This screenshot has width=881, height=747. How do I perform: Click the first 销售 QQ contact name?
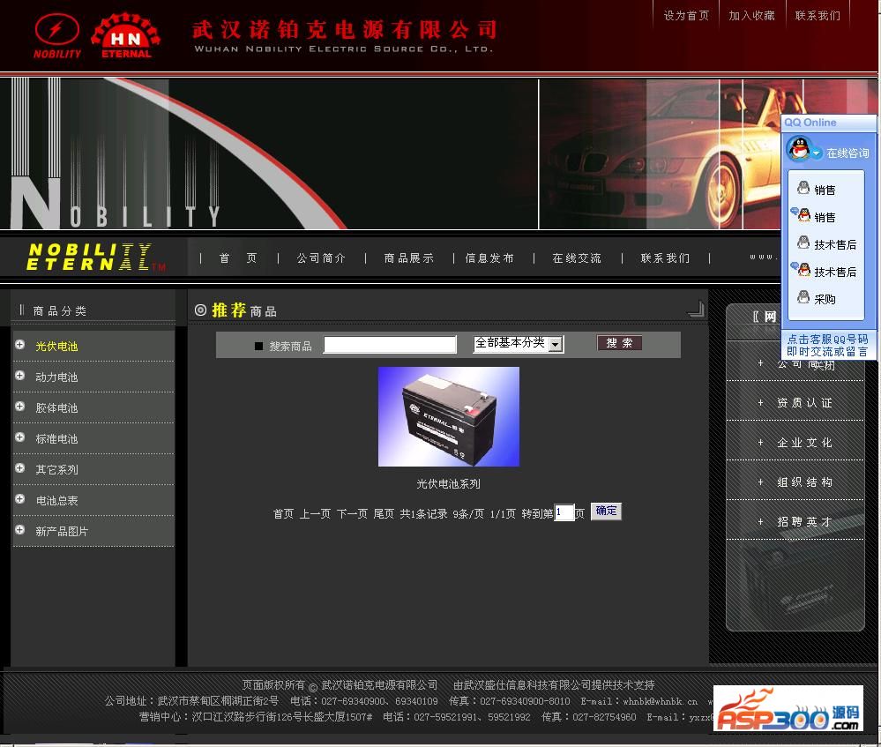click(825, 190)
